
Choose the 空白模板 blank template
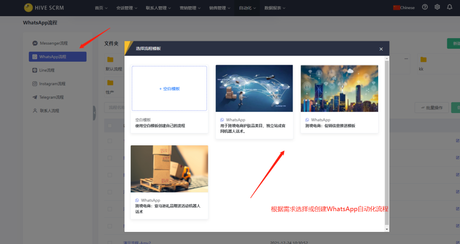click(x=169, y=88)
